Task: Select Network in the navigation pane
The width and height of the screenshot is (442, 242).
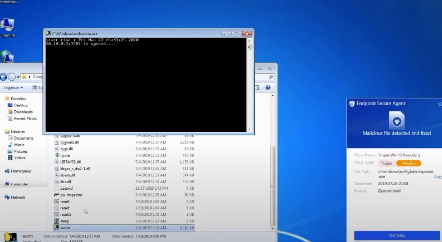Action: 15,197
